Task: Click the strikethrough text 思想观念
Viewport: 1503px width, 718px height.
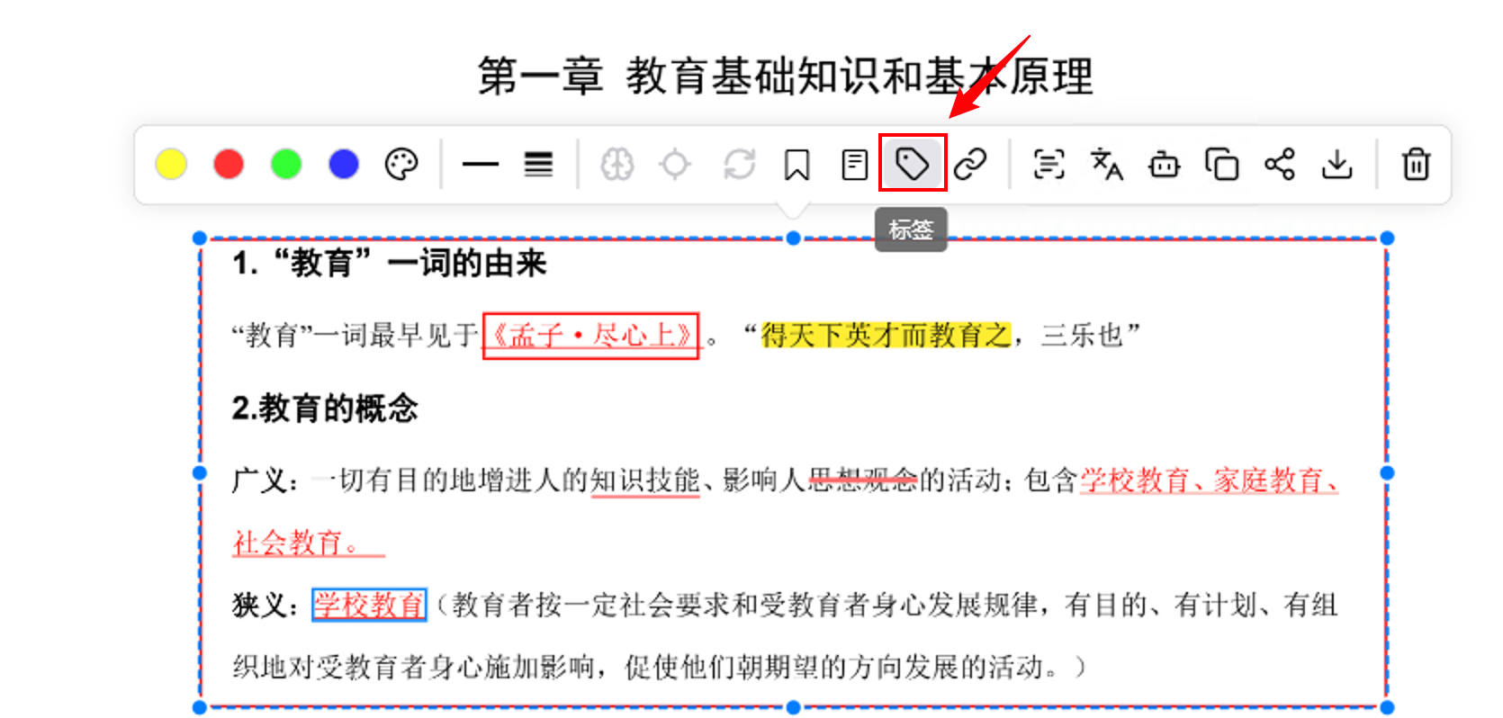Action: pyautogui.click(x=863, y=480)
